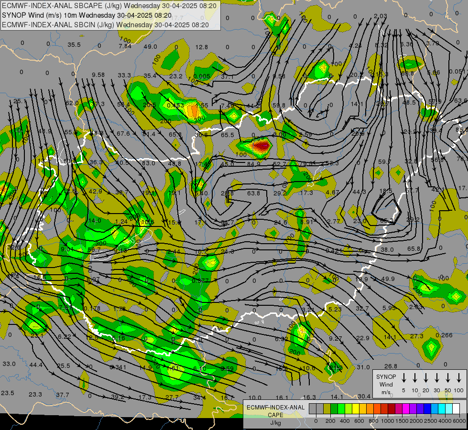Image resolution: width=468 pixels, height=430 pixels.
Task: Click the 4000 tick label on CAPE scale
Action: [x=445, y=421]
